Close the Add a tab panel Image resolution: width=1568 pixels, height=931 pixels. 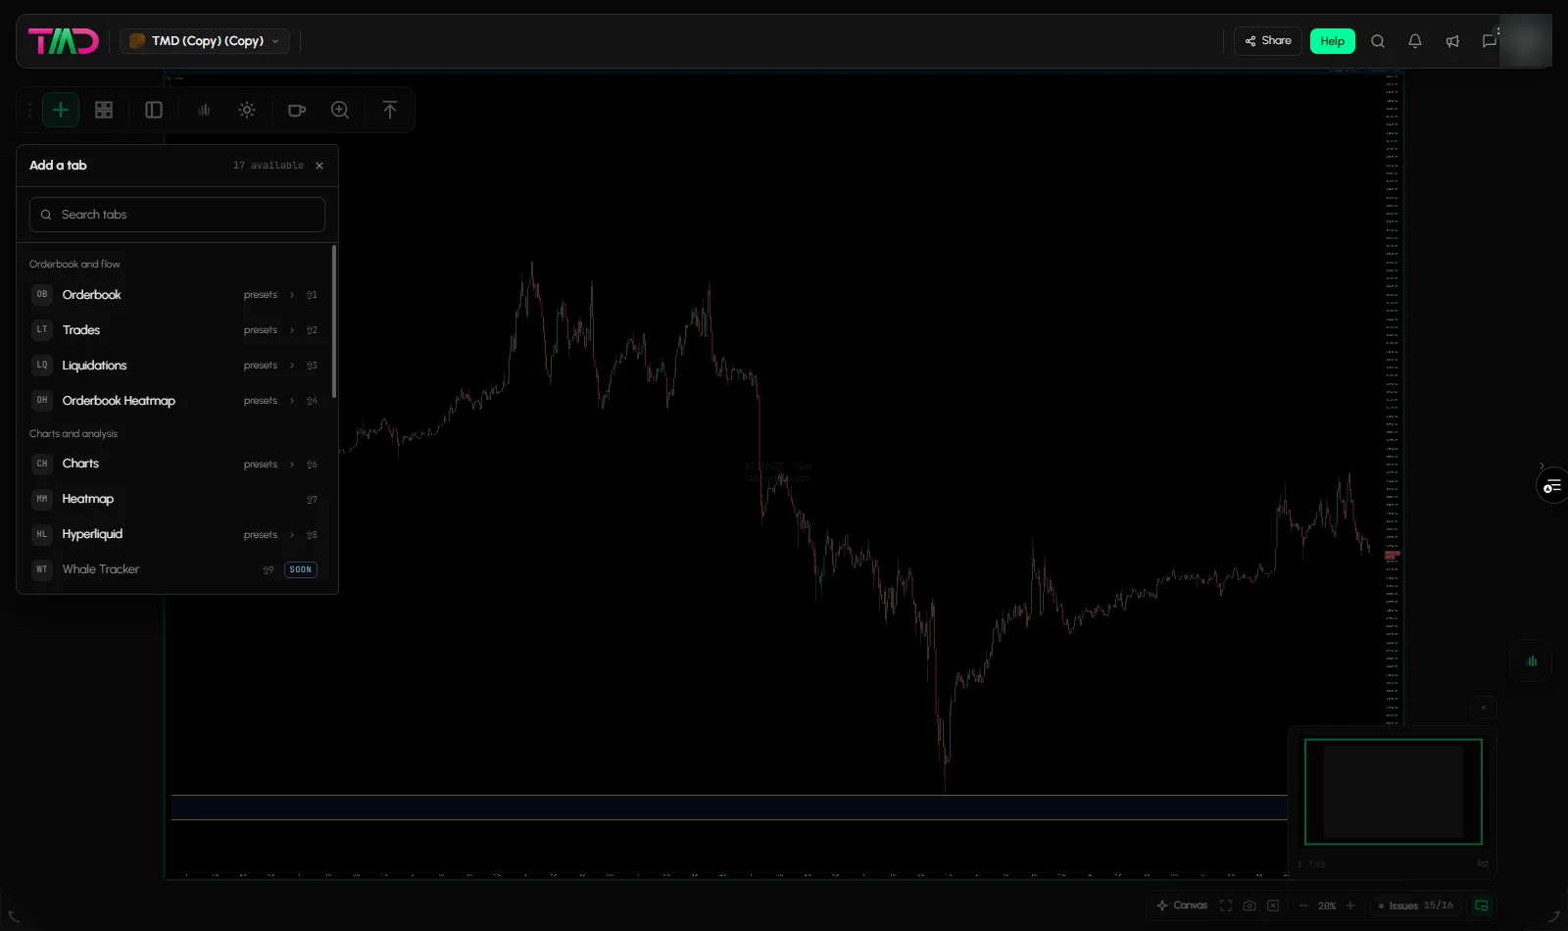point(319,166)
